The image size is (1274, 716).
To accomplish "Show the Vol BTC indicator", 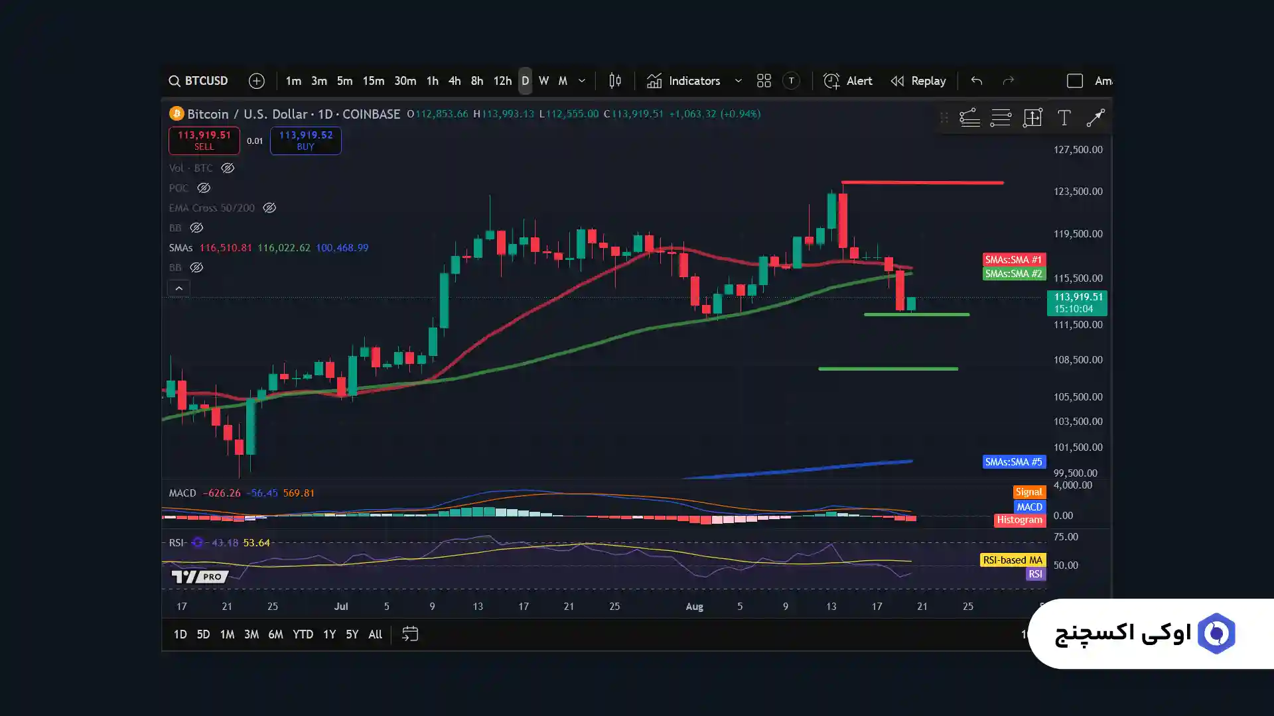I will coord(228,168).
